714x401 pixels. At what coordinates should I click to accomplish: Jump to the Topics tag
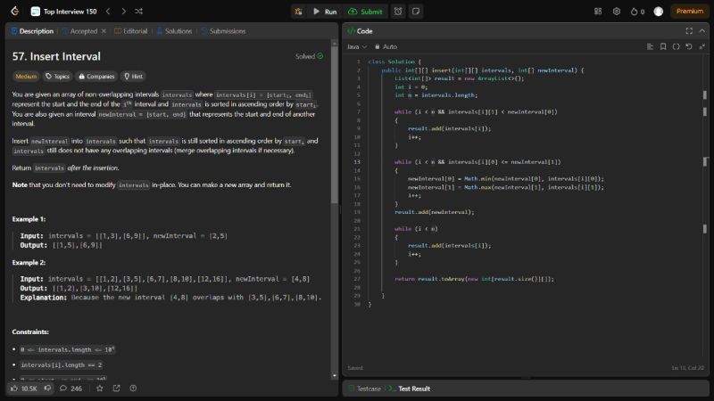[57, 77]
